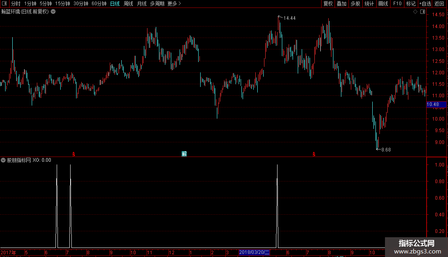Click the 10.48 current price tag
448x257 pixels.
pyautogui.click(x=436, y=104)
